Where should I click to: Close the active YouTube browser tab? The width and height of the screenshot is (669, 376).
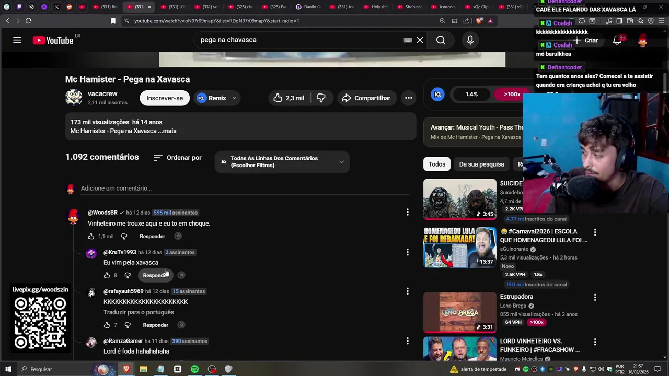149,7
